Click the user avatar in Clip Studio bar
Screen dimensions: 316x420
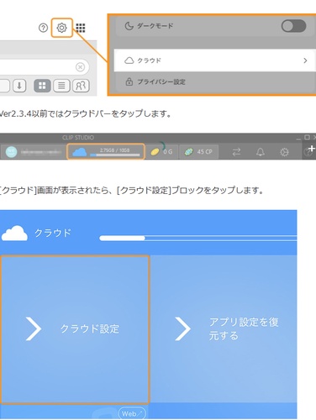coord(12,152)
